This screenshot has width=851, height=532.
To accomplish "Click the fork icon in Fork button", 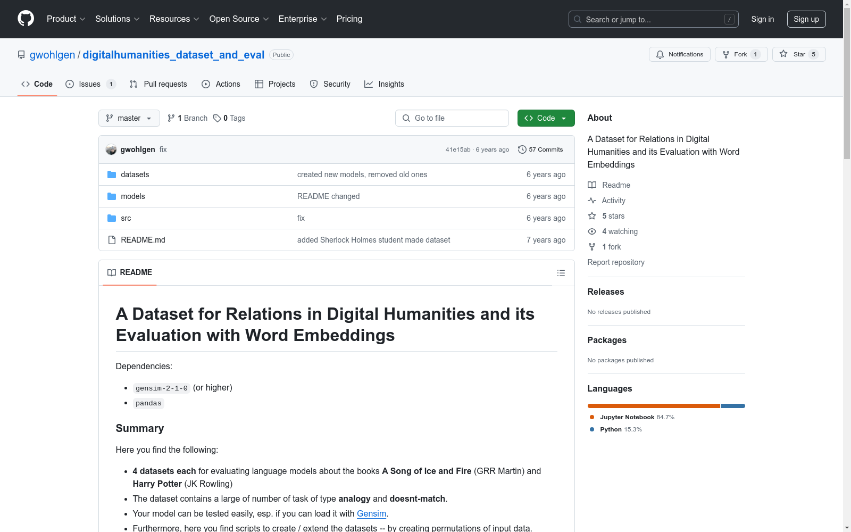I will tap(726, 54).
